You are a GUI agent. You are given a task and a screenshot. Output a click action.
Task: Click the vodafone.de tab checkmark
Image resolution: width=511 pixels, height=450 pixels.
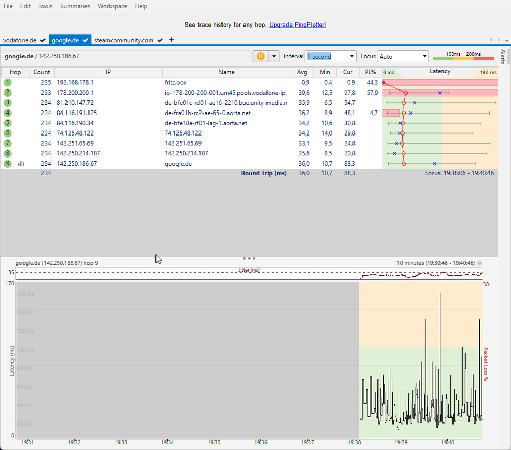point(42,40)
